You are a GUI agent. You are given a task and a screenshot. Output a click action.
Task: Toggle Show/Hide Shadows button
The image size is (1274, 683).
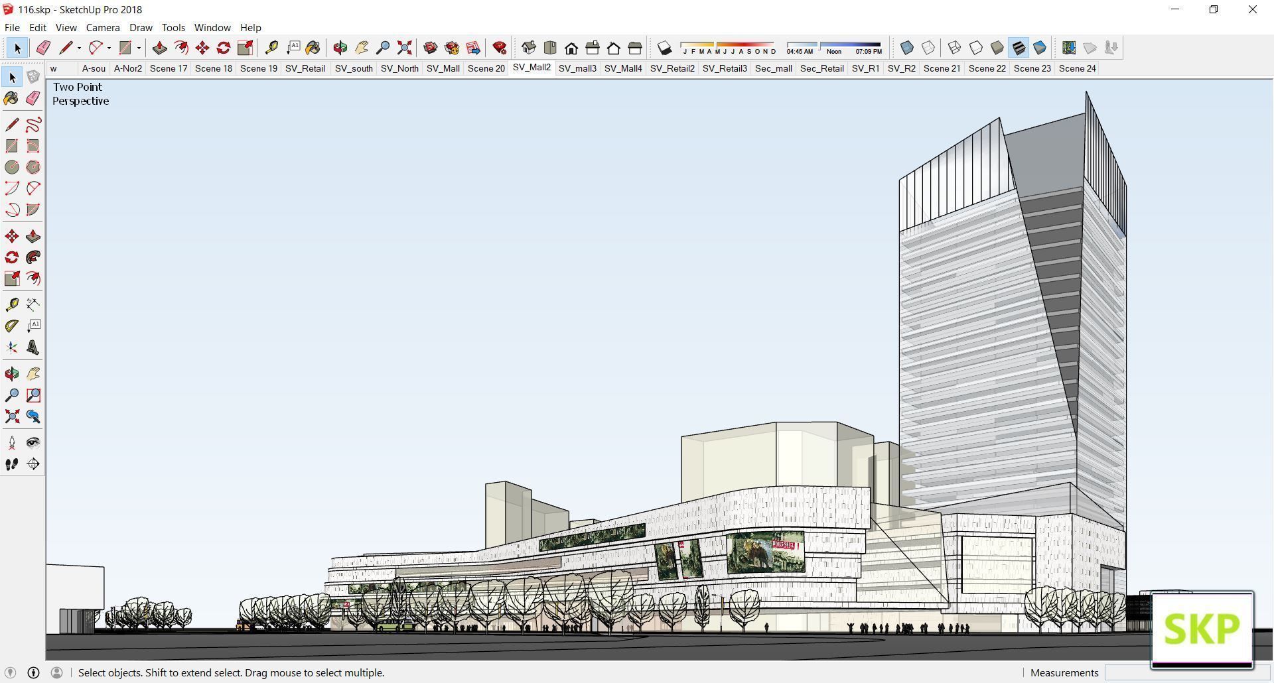[664, 48]
